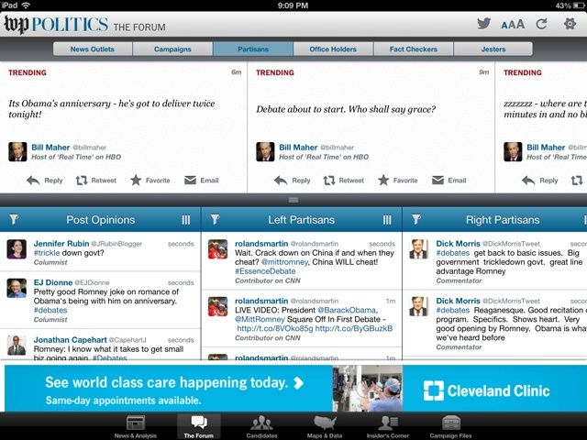Retweet the 'Who shall say grace' tweet
Viewport: 587px width, 440px height.
tap(344, 181)
